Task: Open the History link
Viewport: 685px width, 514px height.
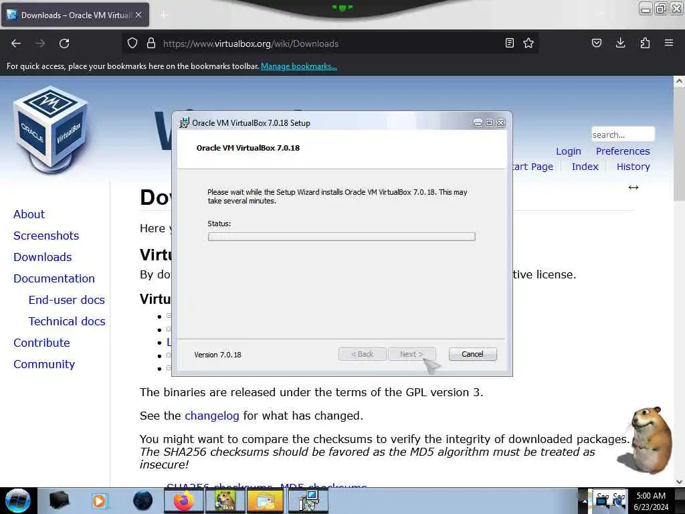Action: [633, 167]
